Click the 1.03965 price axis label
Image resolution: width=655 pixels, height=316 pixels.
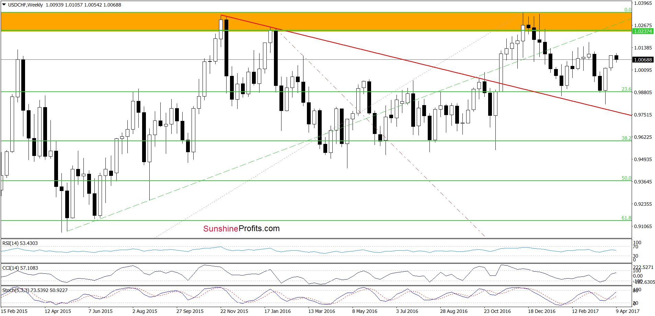[643, 3]
